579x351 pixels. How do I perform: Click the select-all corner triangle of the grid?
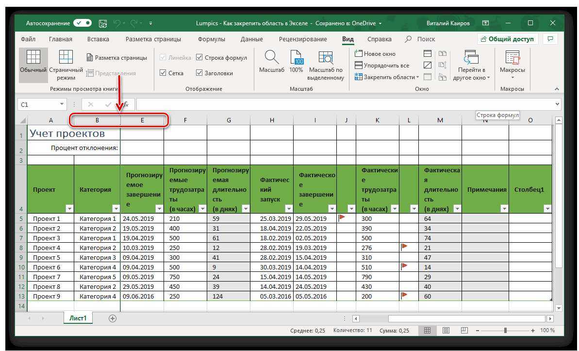[x=23, y=120]
